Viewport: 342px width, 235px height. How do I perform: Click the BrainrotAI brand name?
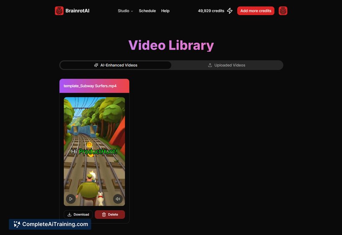pyautogui.click(x=78, y=11)
